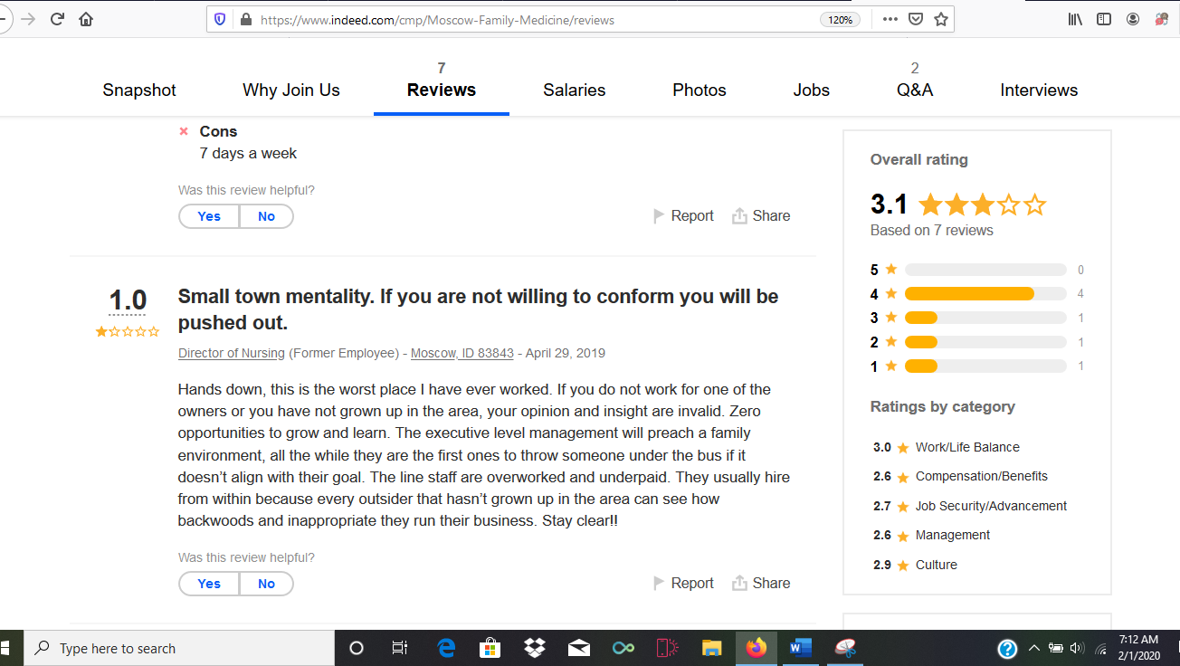Viewport: 1180px width, 666px height.
Task: Mark the '7 days a week' review helpful with Yes
Action: (209, 216)
